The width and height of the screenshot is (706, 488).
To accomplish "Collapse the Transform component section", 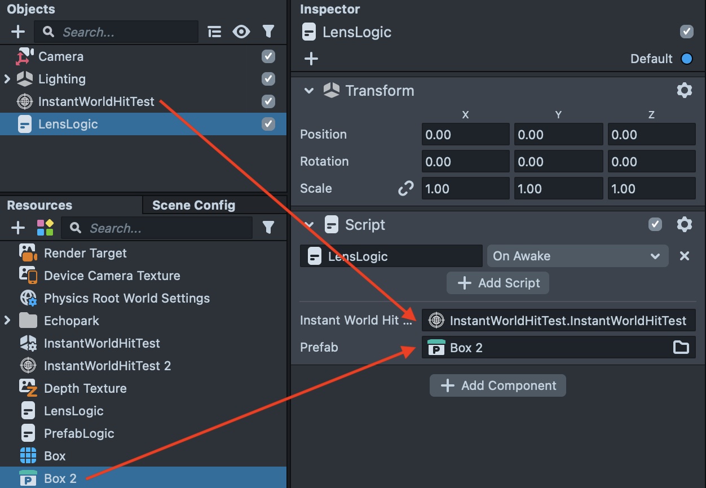I will click(x=308, y=90).
